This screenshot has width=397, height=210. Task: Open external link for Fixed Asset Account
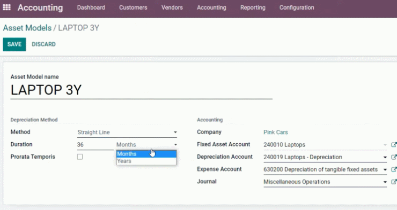pyautogui.click(x=394, y=145)
